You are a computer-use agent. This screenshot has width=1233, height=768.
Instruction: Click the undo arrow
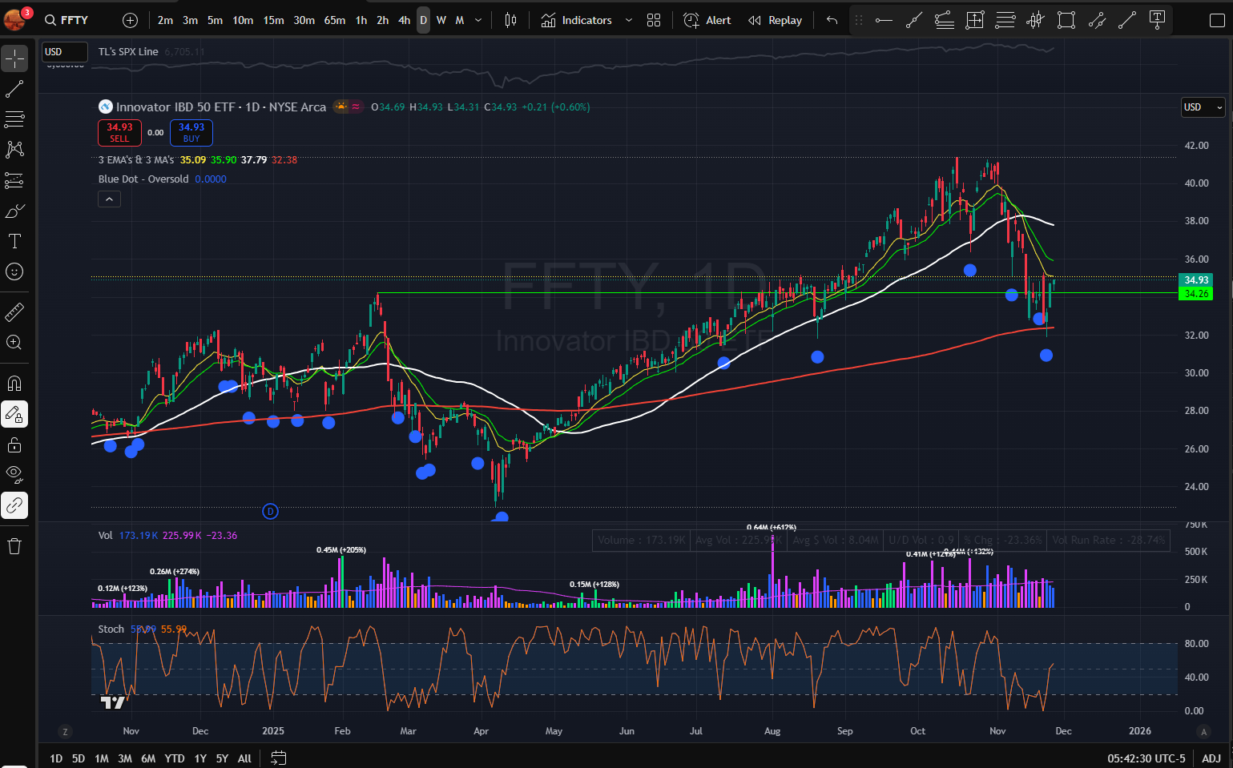click(x=832, y=20)
